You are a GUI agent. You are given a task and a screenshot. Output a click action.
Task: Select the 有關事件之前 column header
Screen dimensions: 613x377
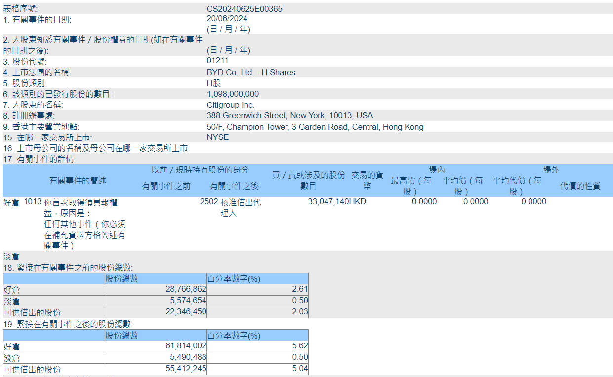(x=166, y=186)
